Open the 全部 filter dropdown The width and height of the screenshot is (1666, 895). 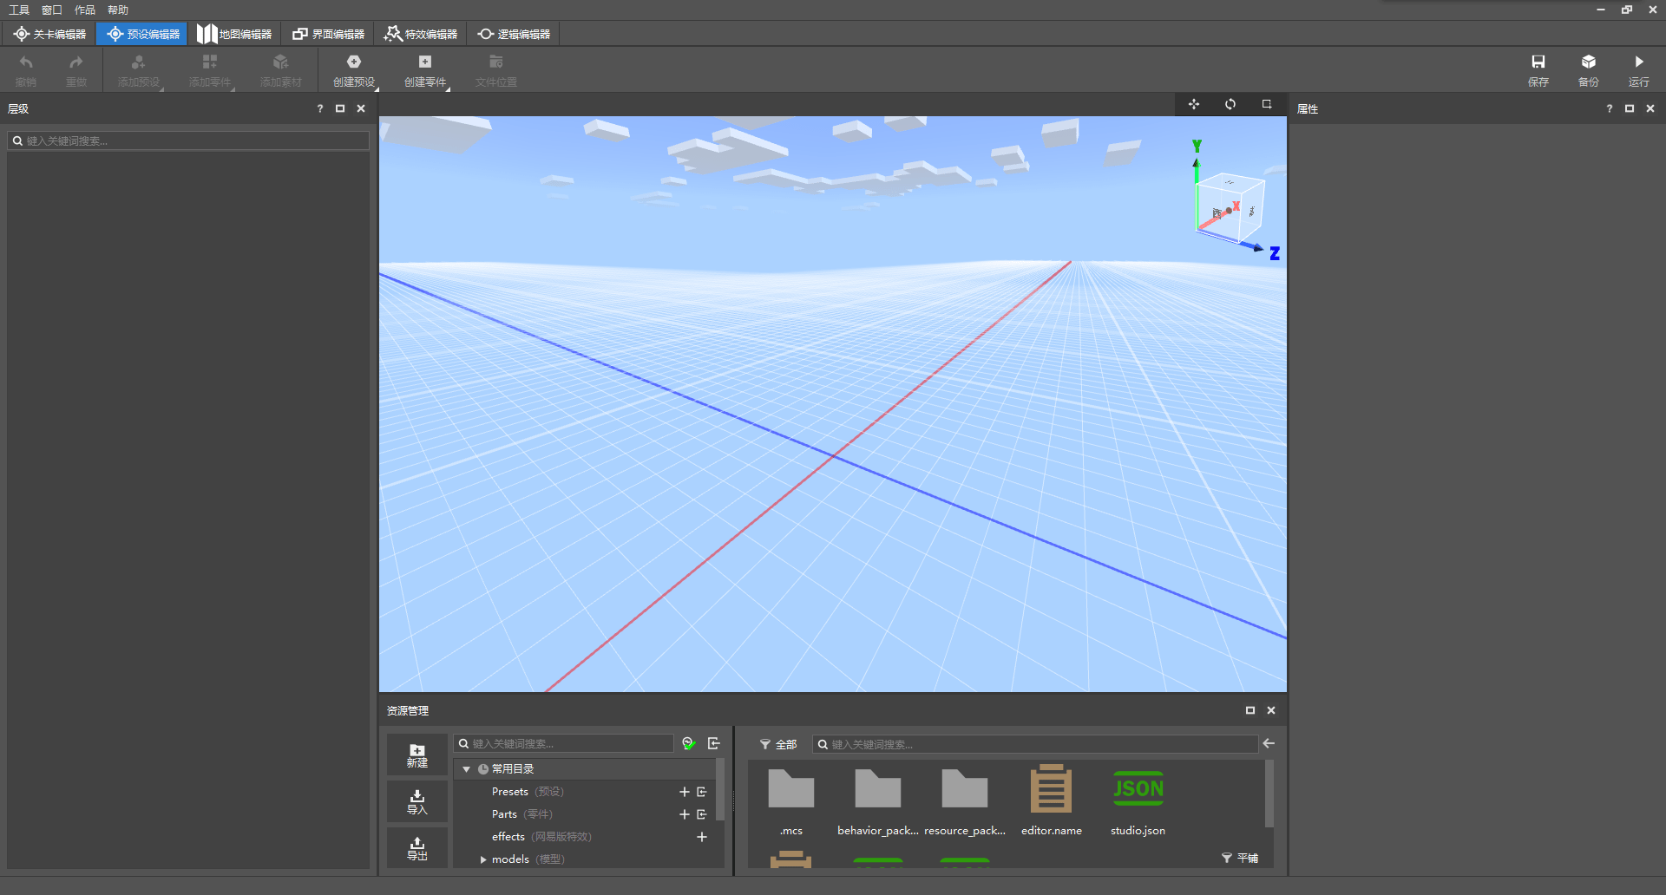[x=778, y=744]
